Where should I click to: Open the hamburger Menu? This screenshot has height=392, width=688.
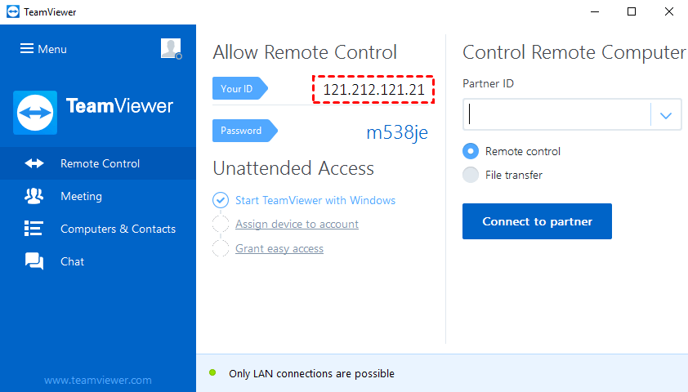click(x=43, y=49)
